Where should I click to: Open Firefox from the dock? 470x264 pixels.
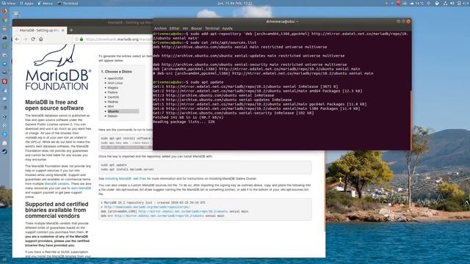pos(4,11)
